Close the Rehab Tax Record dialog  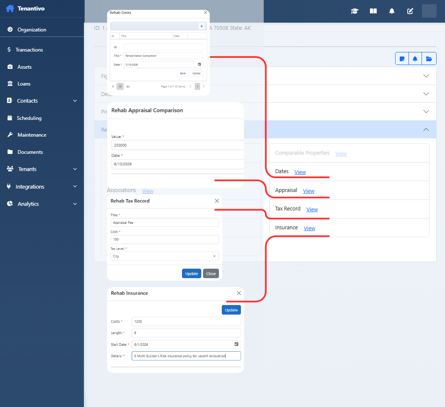tap(217, 201)
